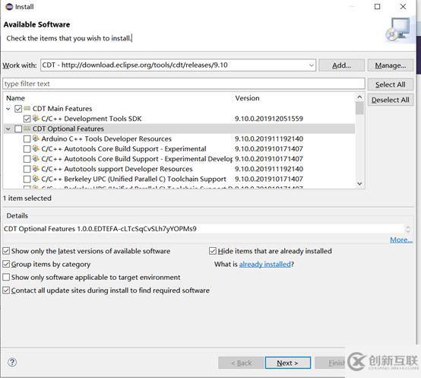Click the Arduino C++ Tools feature icon
This screenshot has width=421, height=378.
click(x=36, y=138)
